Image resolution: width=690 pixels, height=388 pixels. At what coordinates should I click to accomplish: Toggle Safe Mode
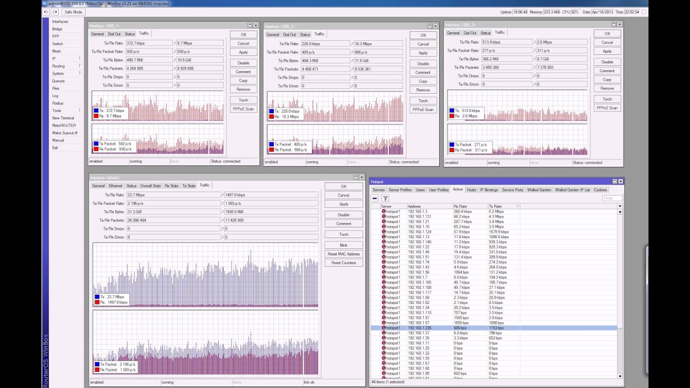coord(73,12)
